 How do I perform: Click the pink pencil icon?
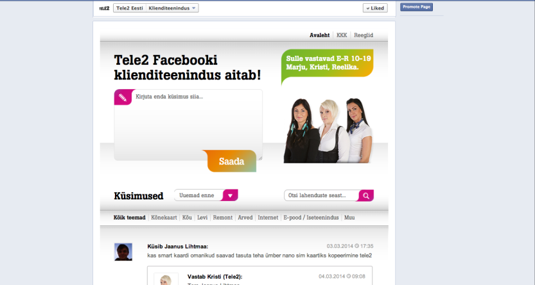123,97
